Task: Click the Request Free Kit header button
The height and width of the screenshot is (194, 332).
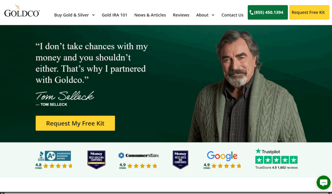Action: click(x=309, y=12)
